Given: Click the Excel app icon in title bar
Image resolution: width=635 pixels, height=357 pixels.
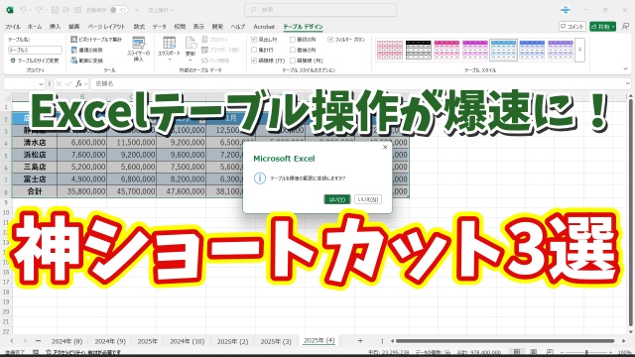Looking at the screenshot, I should coord(10,10).
